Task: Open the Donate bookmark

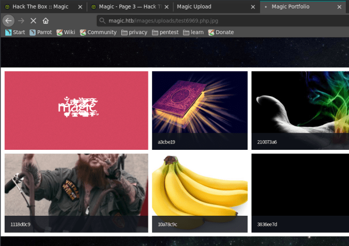Action: pos(221,32)
